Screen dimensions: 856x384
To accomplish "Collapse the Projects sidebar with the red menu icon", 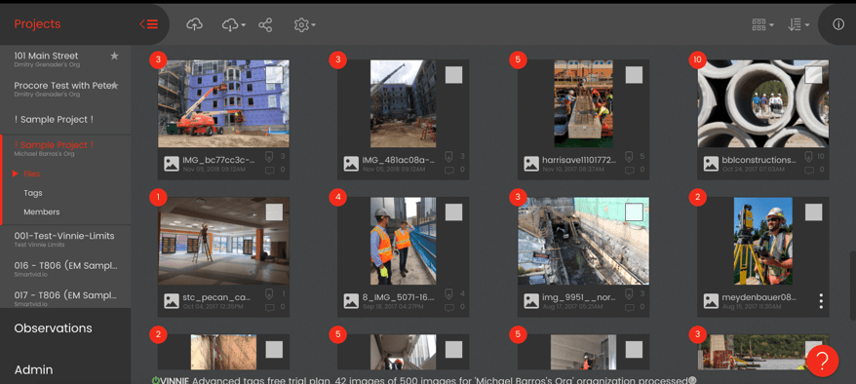I will click(x=148, y=24).
